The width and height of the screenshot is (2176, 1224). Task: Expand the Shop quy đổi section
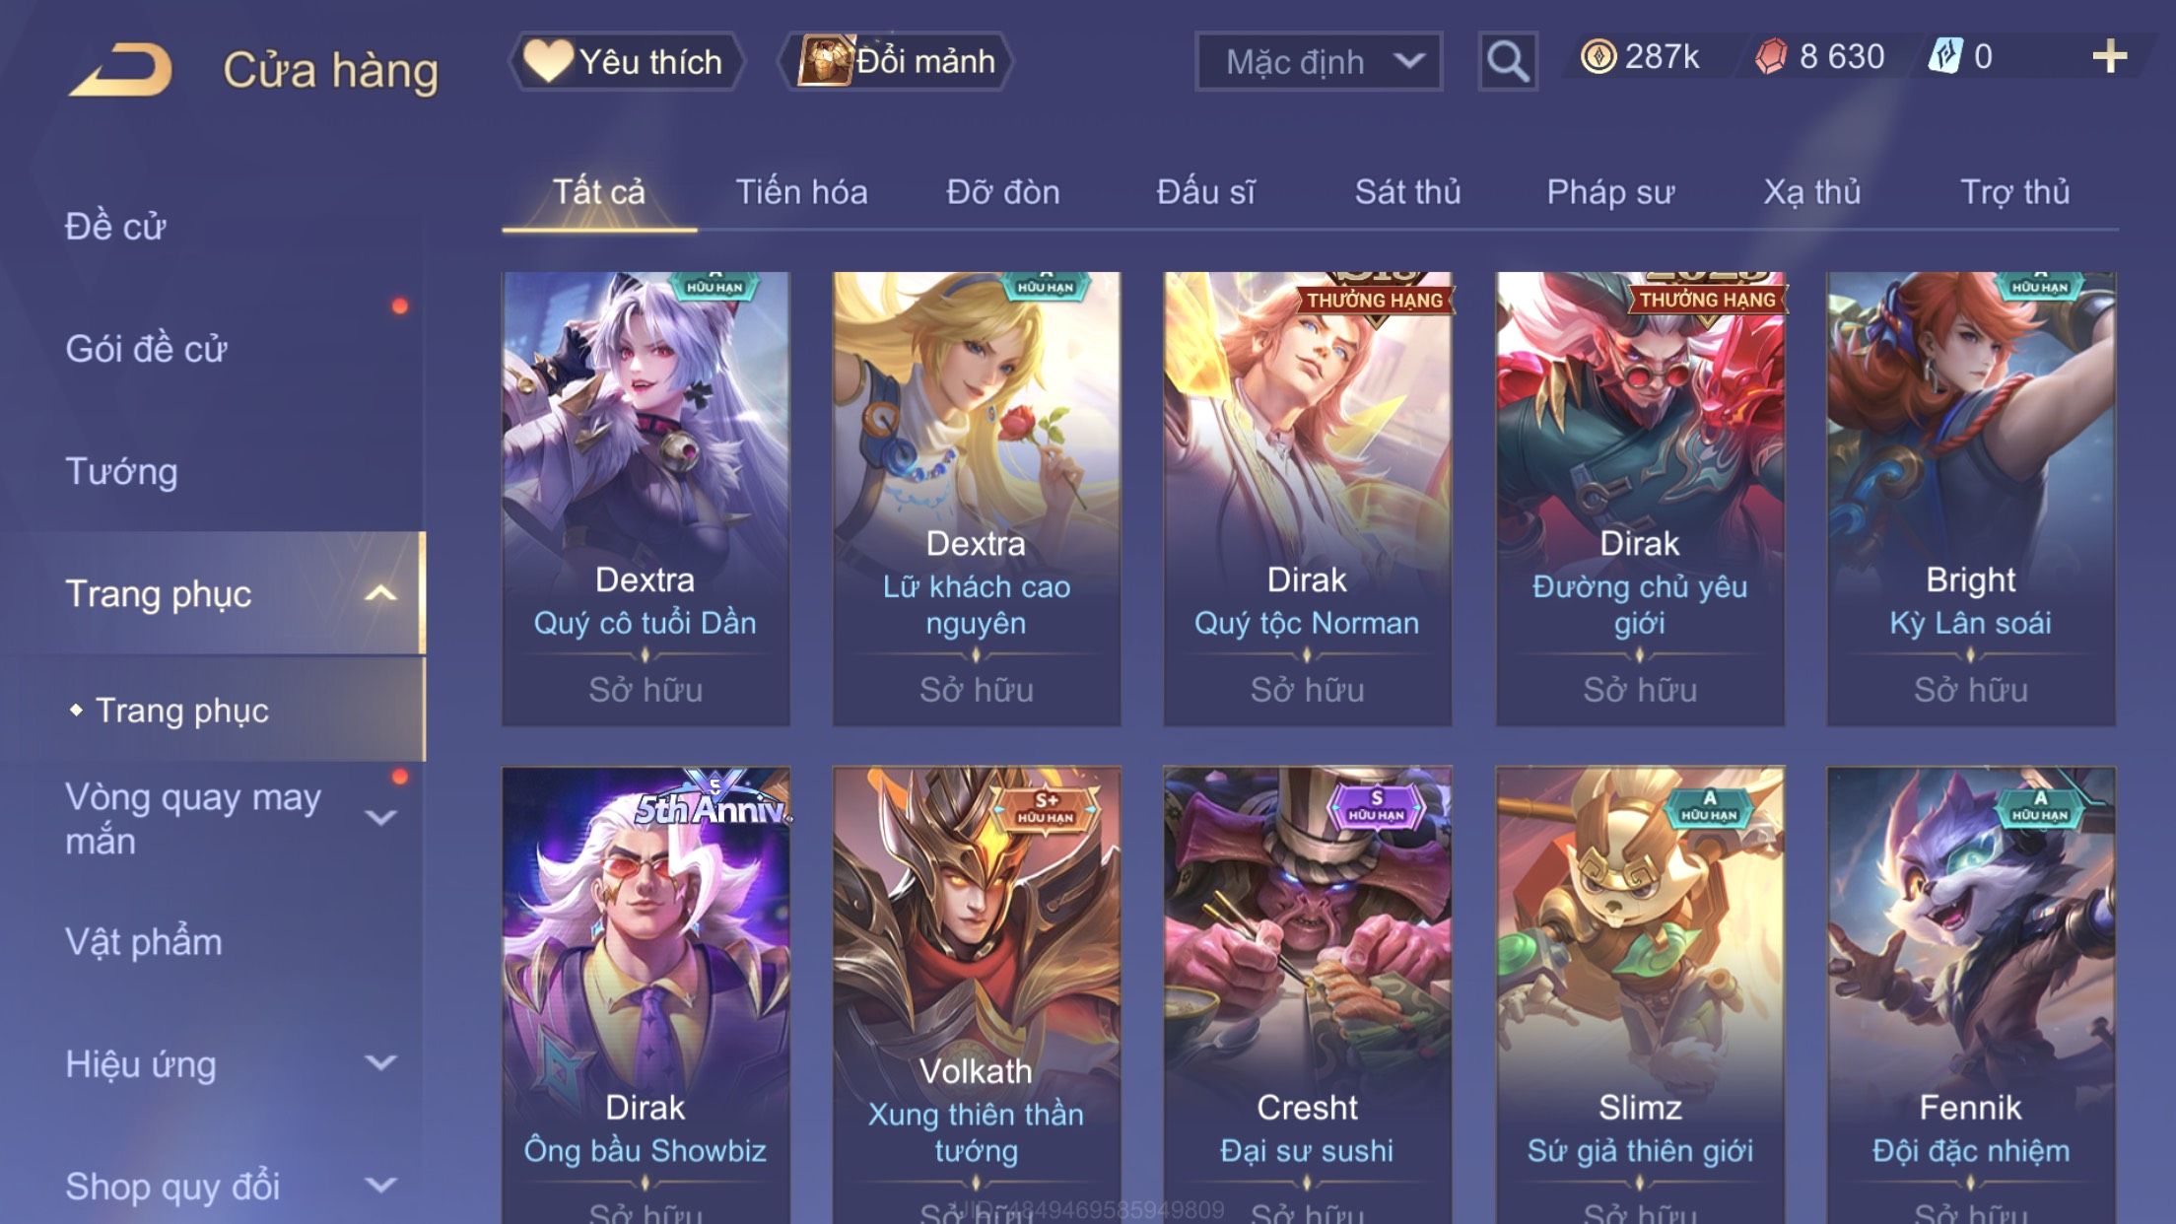pos(380,1186)
